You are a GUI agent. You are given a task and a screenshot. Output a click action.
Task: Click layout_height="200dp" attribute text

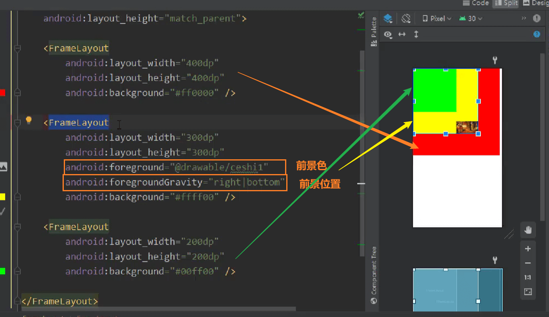[145, 257]
